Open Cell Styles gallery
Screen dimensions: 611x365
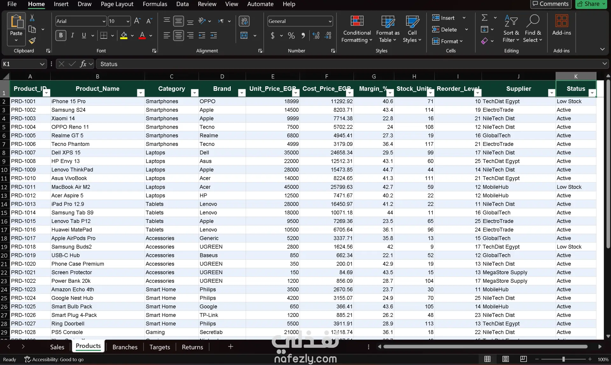(412, 29)
